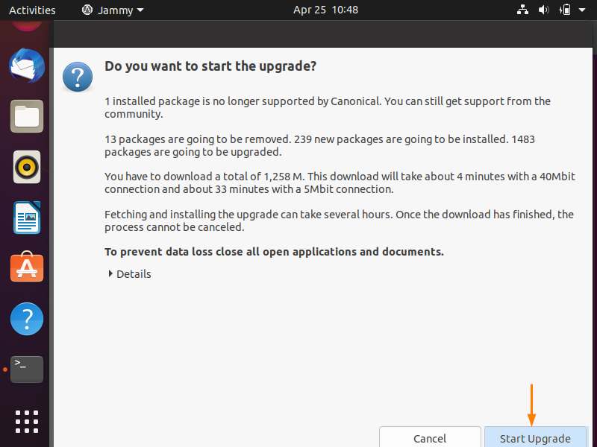597x447 pixels.
Task: Click the volume speaker icon
Action: 544,10
